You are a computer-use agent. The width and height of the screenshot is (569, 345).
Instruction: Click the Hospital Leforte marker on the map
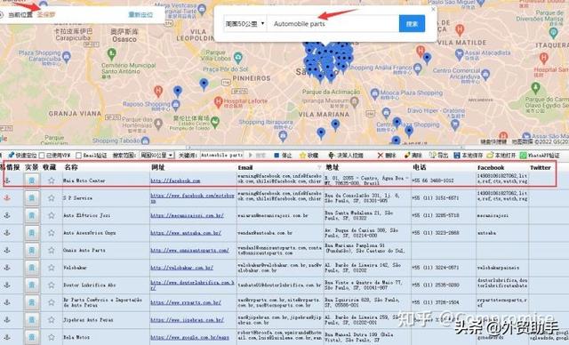pos(218,102)
